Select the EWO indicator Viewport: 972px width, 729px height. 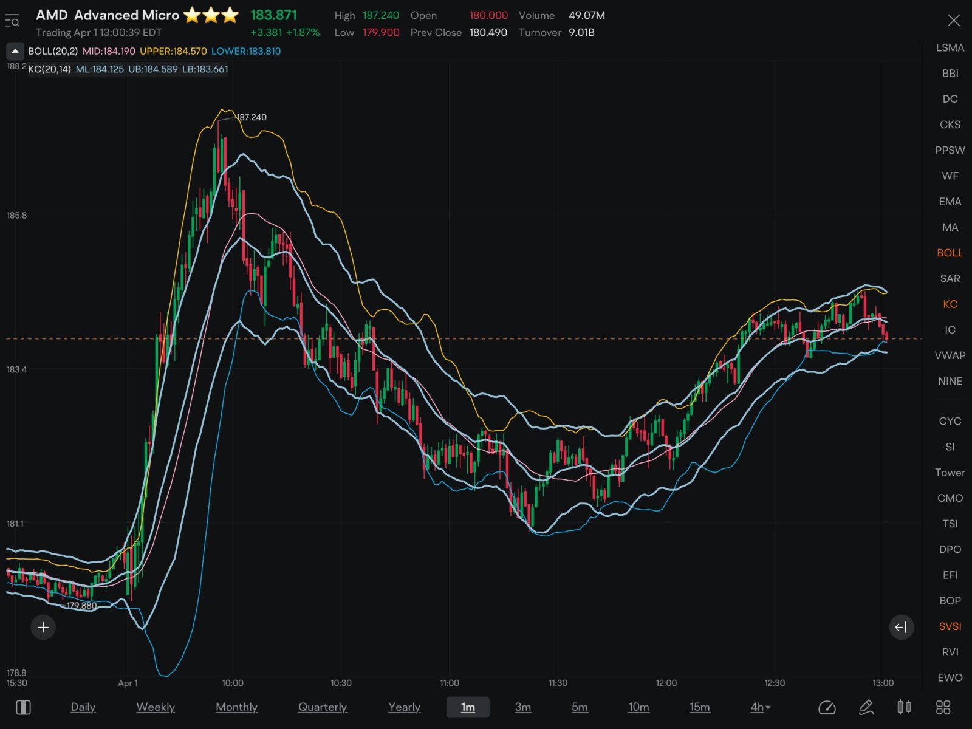(x=950, y=677)
